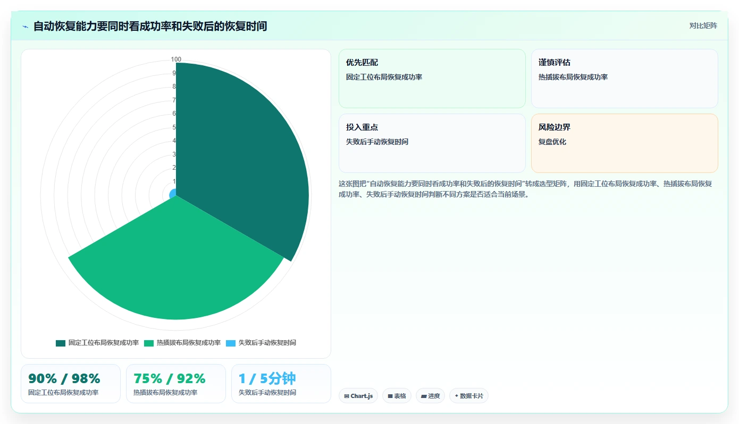Viewport: 739px width, 424px height.
Task: Click 失败后手动恢复时间 label under 1 / 5分钟
Action: (267, 393)
